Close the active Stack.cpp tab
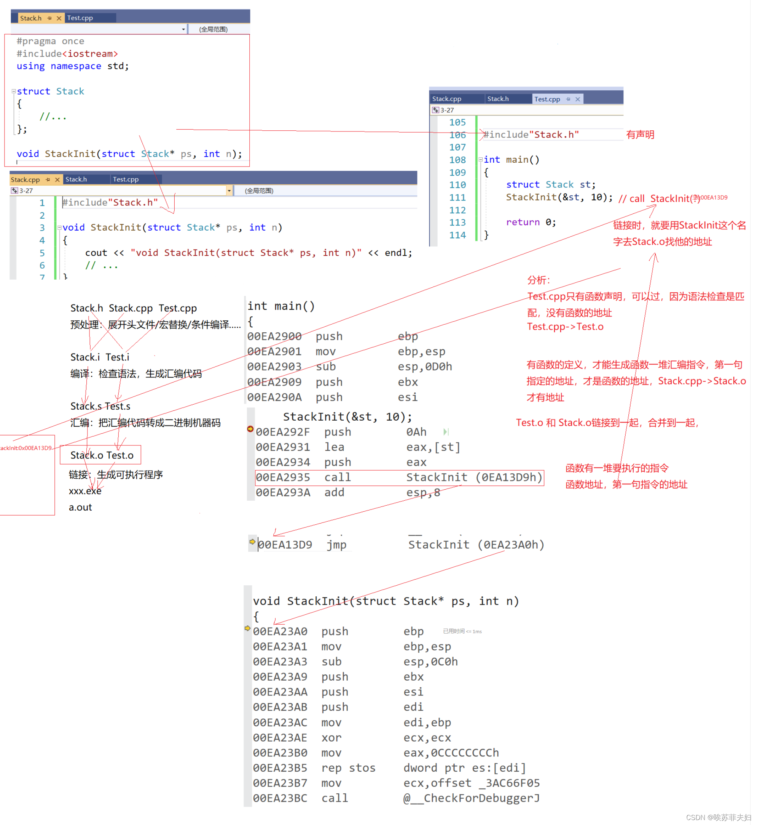 click(57, 179)
